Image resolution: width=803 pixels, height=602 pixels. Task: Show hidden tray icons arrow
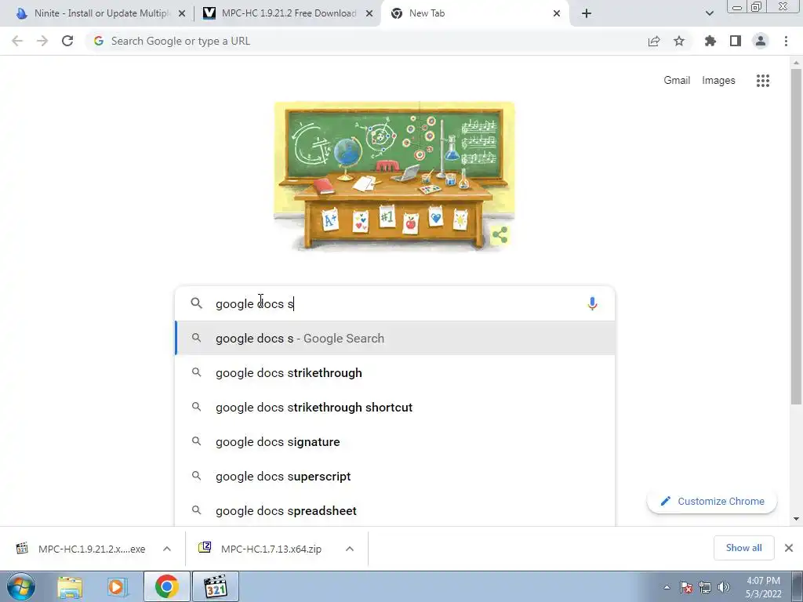(667, 587)
